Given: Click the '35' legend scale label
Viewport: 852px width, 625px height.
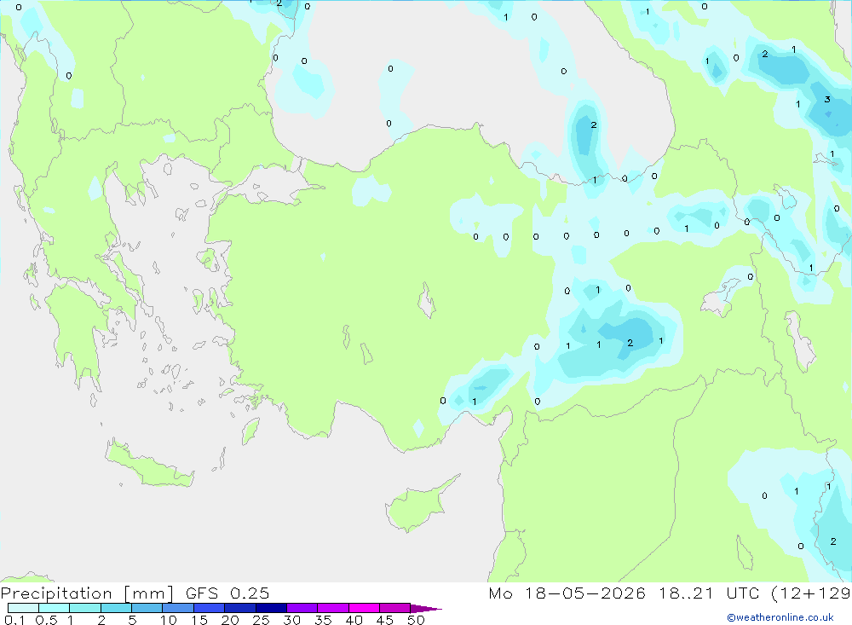Looking at the screenshot, I should point(323,620).
